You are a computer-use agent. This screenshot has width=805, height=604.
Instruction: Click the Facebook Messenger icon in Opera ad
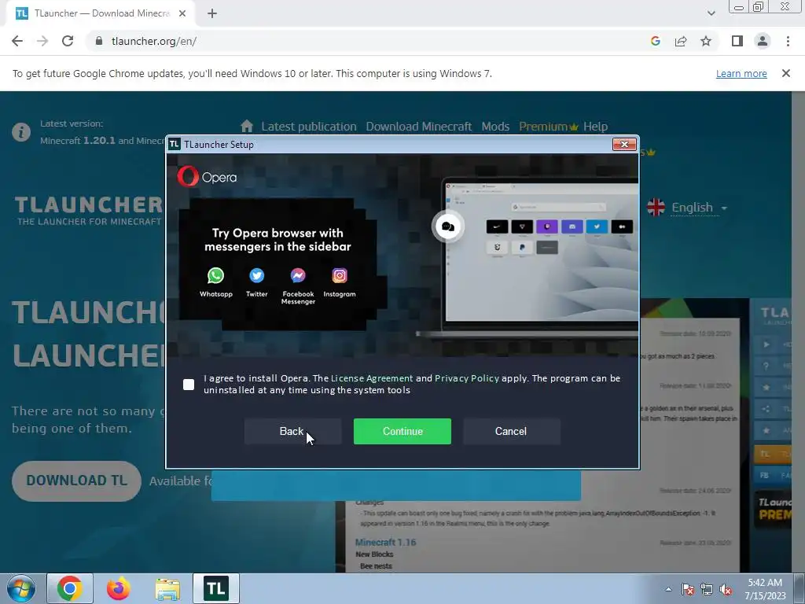tap(298, 276)
